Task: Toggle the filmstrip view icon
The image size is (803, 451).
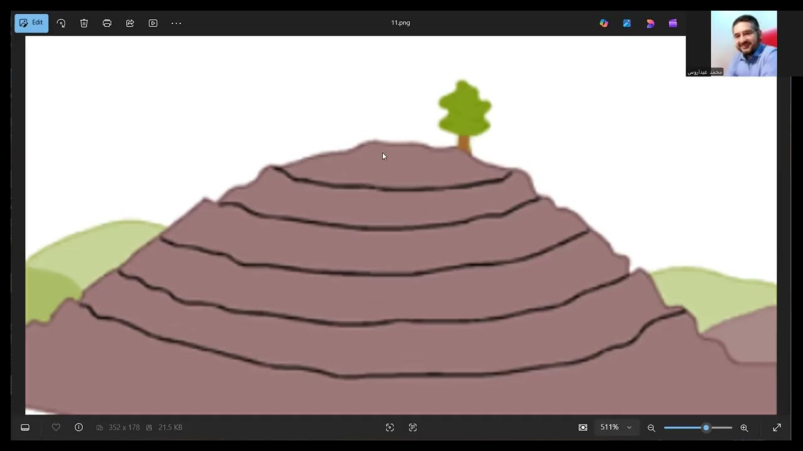Action: tap(25, 427)
